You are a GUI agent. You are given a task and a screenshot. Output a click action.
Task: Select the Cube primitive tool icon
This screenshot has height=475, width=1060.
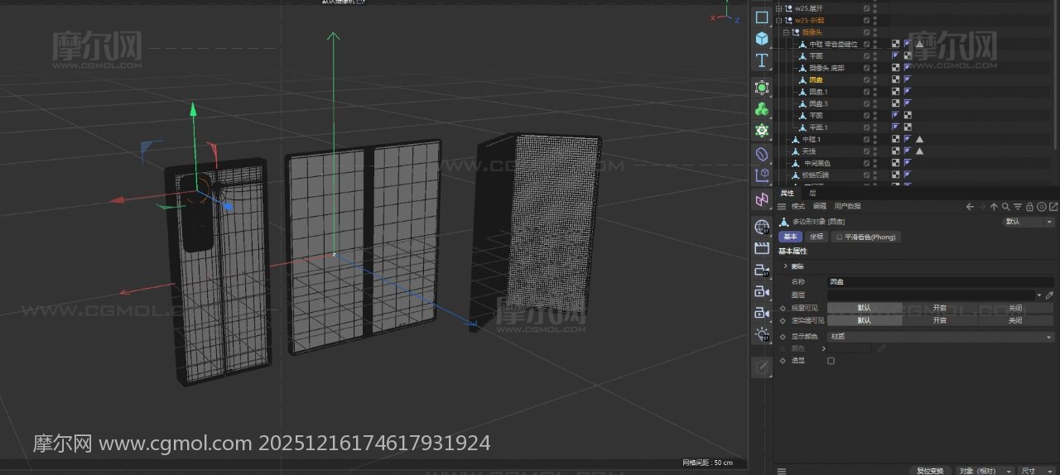(x=762, y=38)
